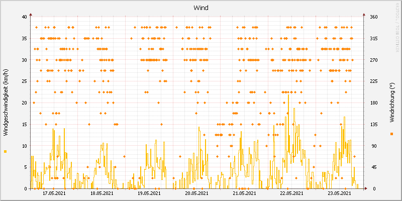The image size is (402, 201).
Task: Click the X-axis right end arrowhead
Action: point(366,189)
